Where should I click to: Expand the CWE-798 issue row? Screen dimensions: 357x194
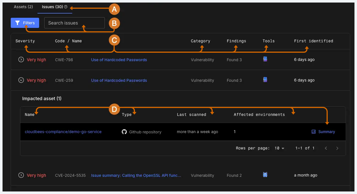click(21, 60)
